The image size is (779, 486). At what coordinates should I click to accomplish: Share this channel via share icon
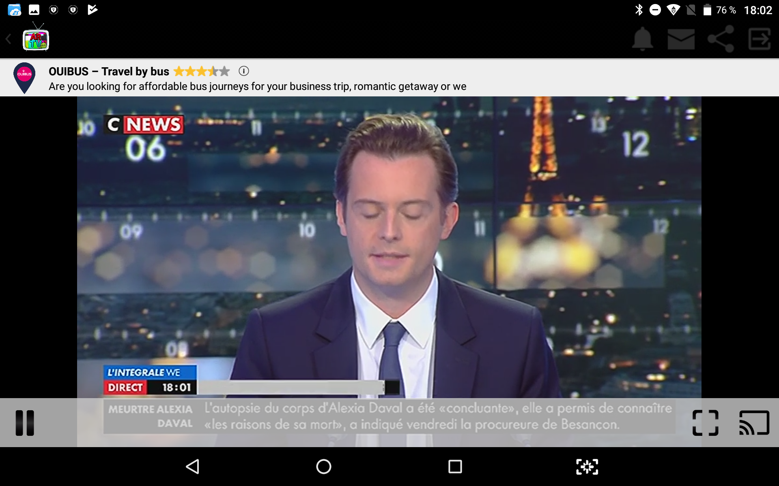tap(721, 39)
